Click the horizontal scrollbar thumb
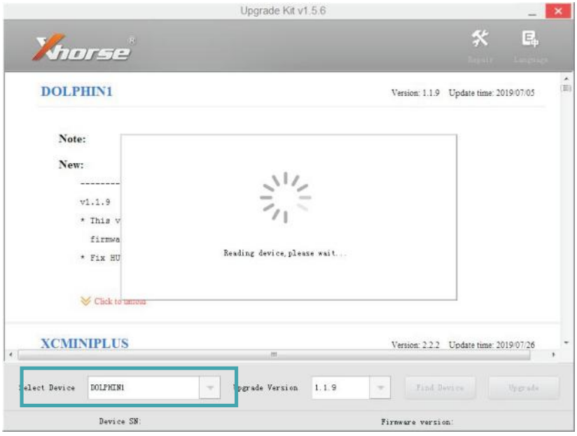 click(274, 354)
